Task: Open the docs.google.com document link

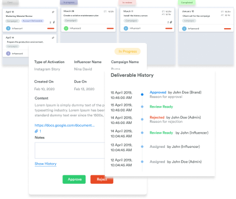Action: (65, 125)
